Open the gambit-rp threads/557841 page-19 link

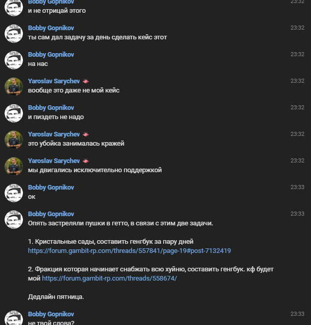click(x=129, y=251)
